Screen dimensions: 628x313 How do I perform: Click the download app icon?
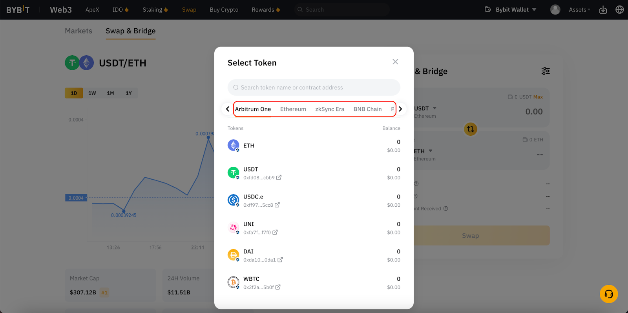[603, 10]
